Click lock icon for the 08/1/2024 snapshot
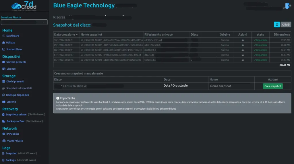This screenshot has width=294, height=164. [243, 50]
